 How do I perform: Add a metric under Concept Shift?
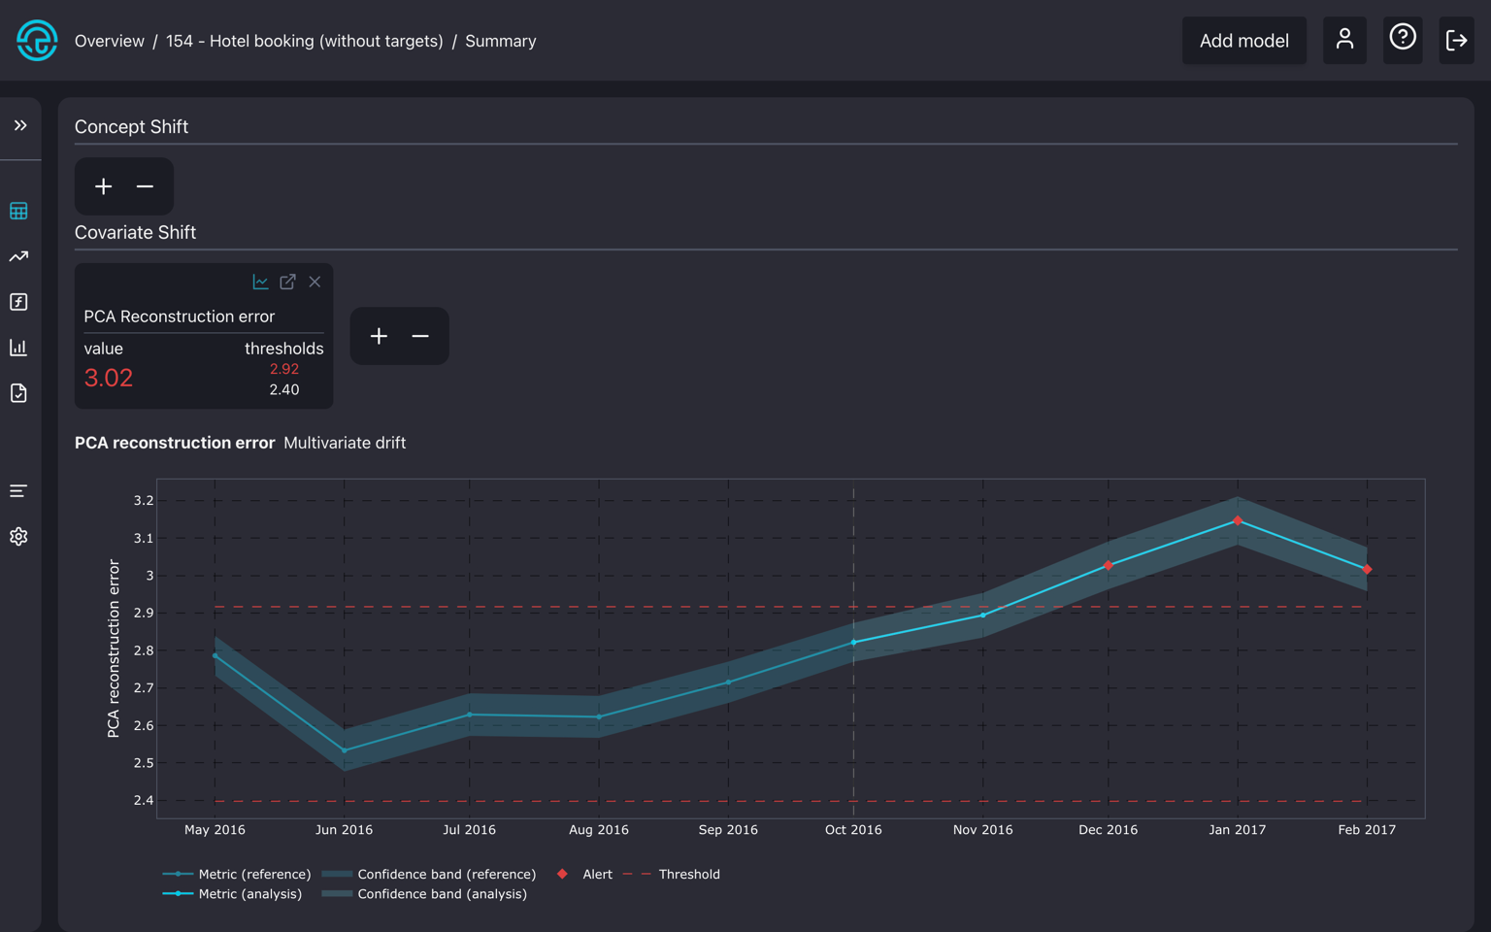coord(104,186)
